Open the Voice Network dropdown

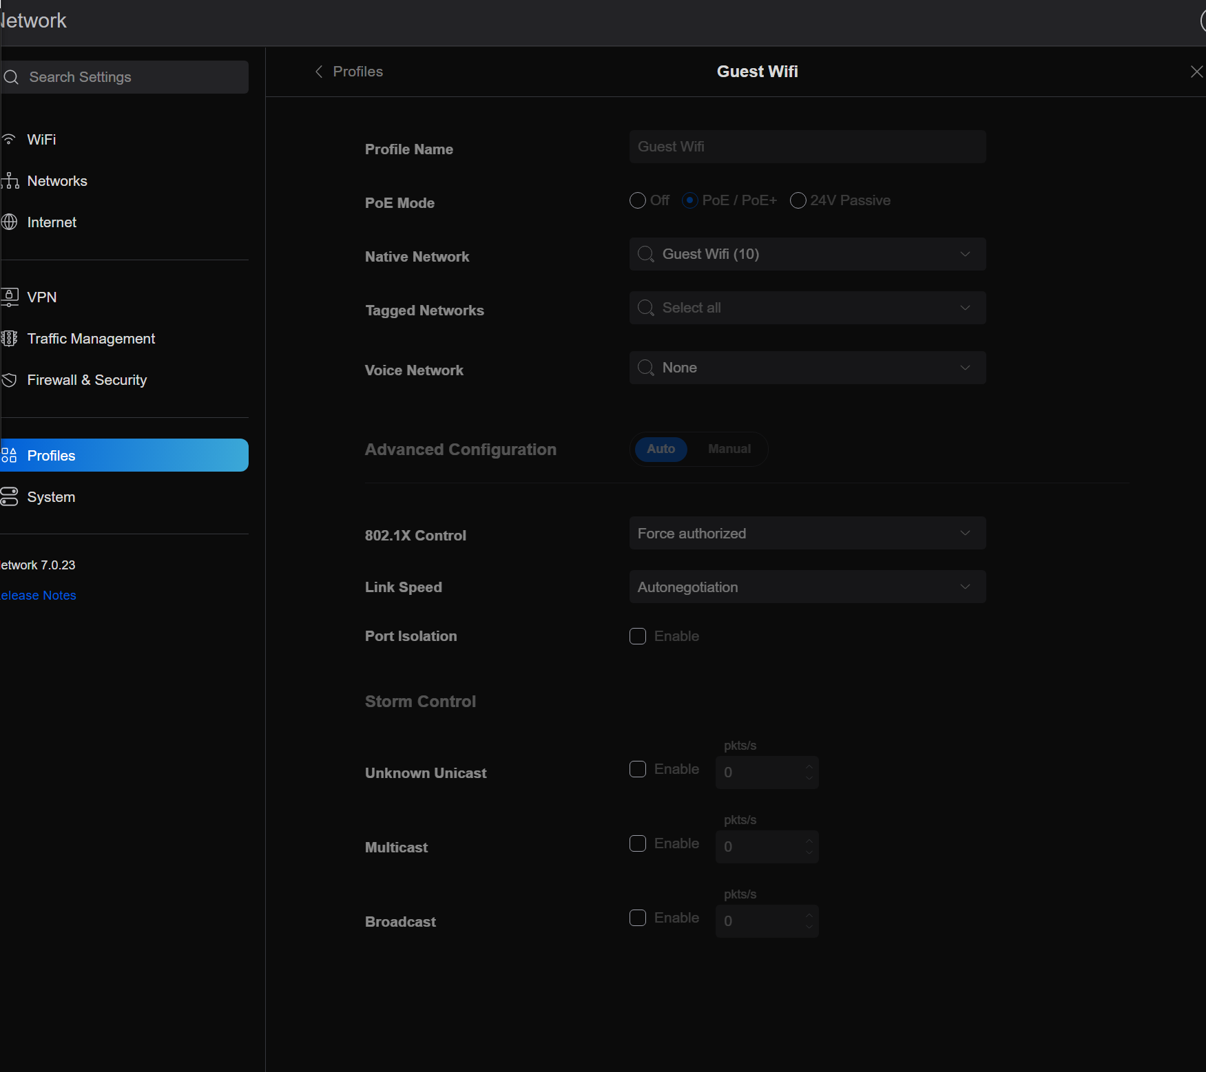click(x=807, y=368)
